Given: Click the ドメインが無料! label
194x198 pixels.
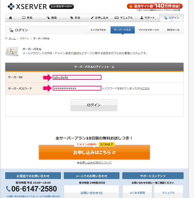Looking at the screenshot, I should coord(86,144).
